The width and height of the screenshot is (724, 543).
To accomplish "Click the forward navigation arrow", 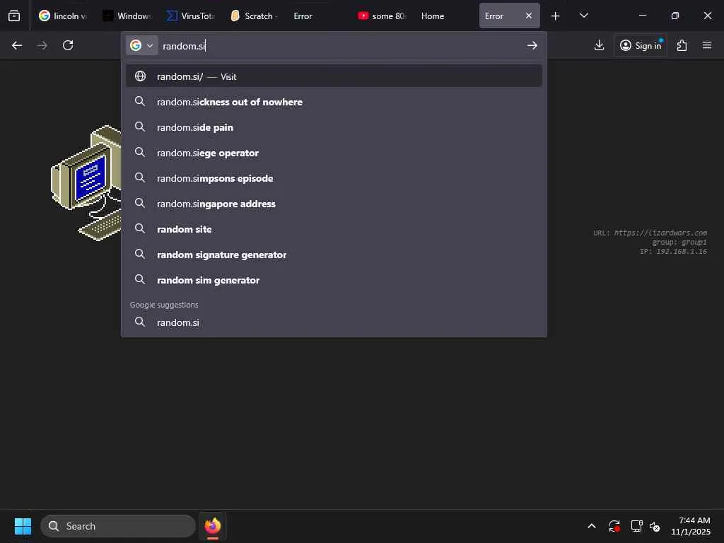I will click(42, 45).
